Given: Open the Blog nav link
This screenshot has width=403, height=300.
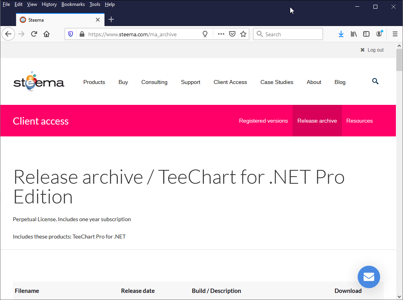Looking at the screenshot, I should click(340, 82).
